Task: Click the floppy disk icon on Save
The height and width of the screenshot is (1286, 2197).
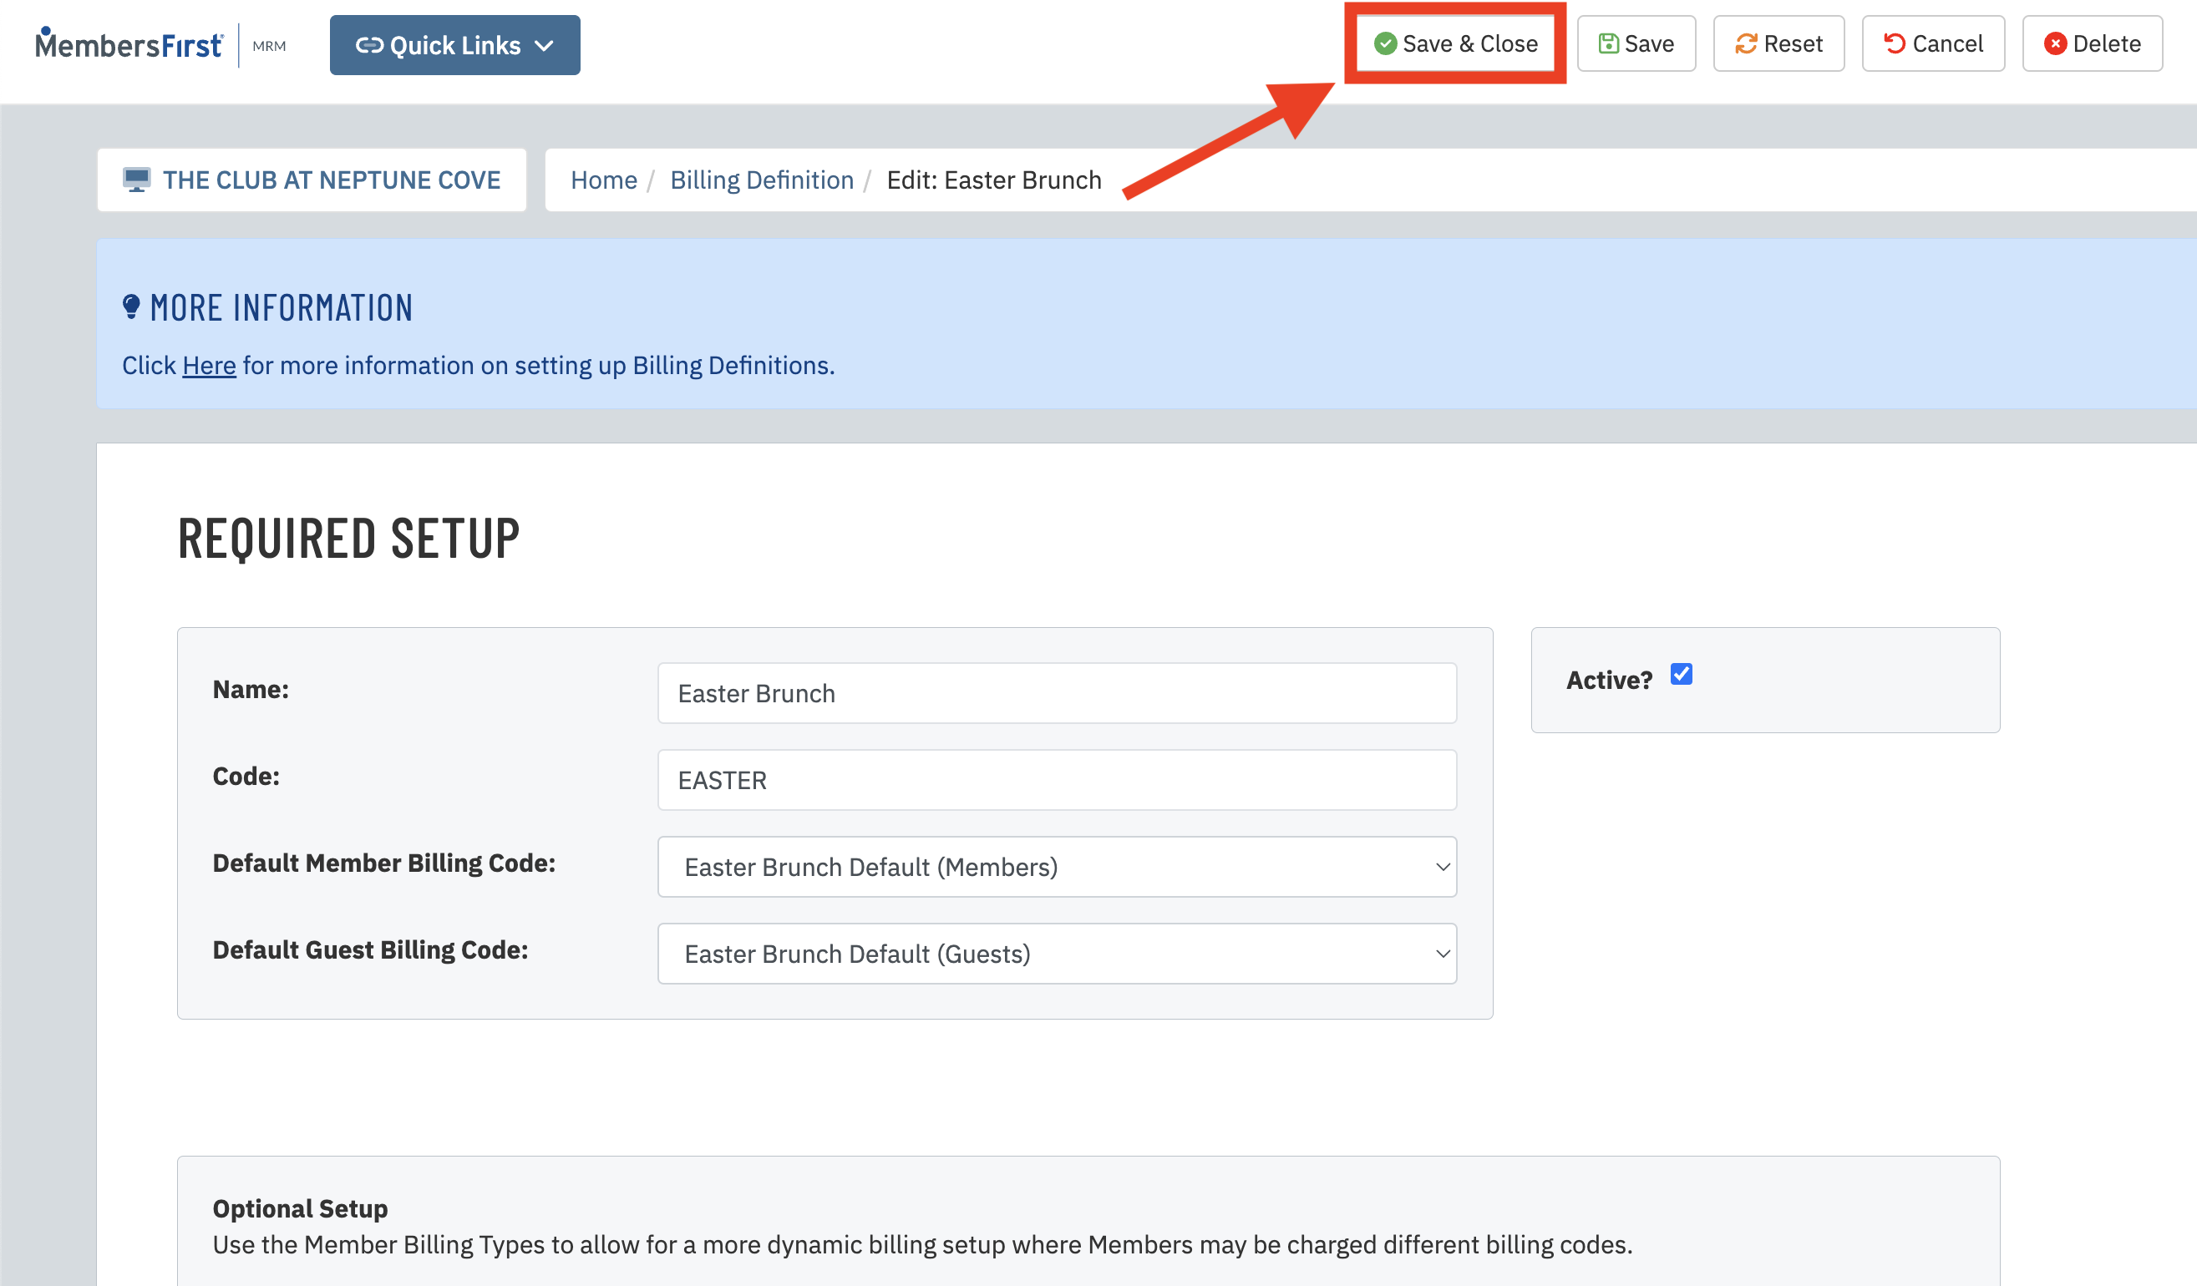Action: pyautogui.click(x=1607, y=43)
